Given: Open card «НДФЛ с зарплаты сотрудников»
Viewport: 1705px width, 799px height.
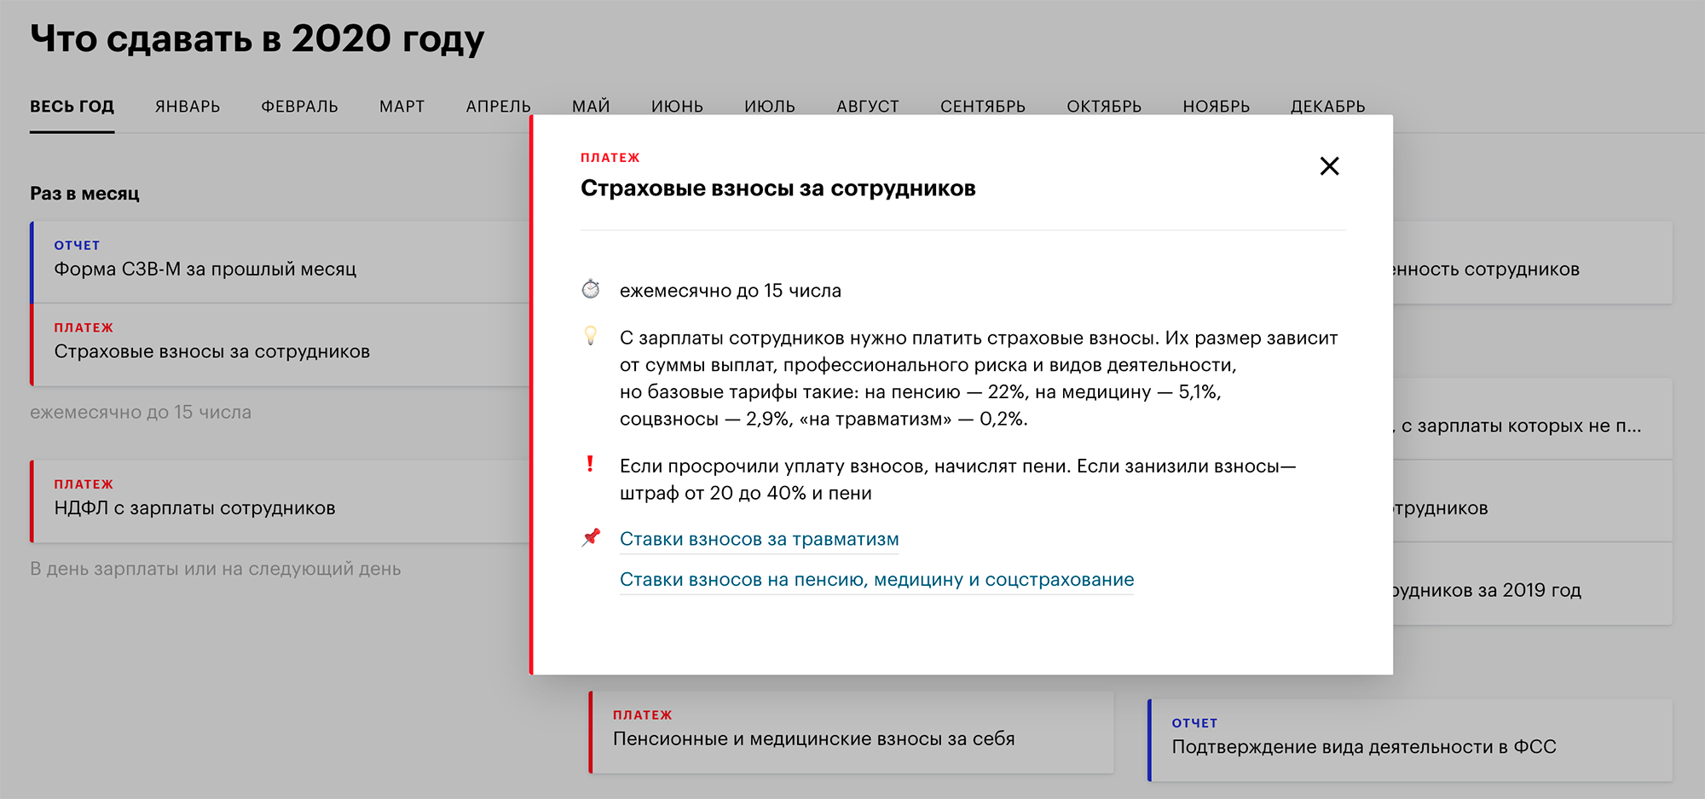Looking at the screenshot, I should tap(280, 501).
